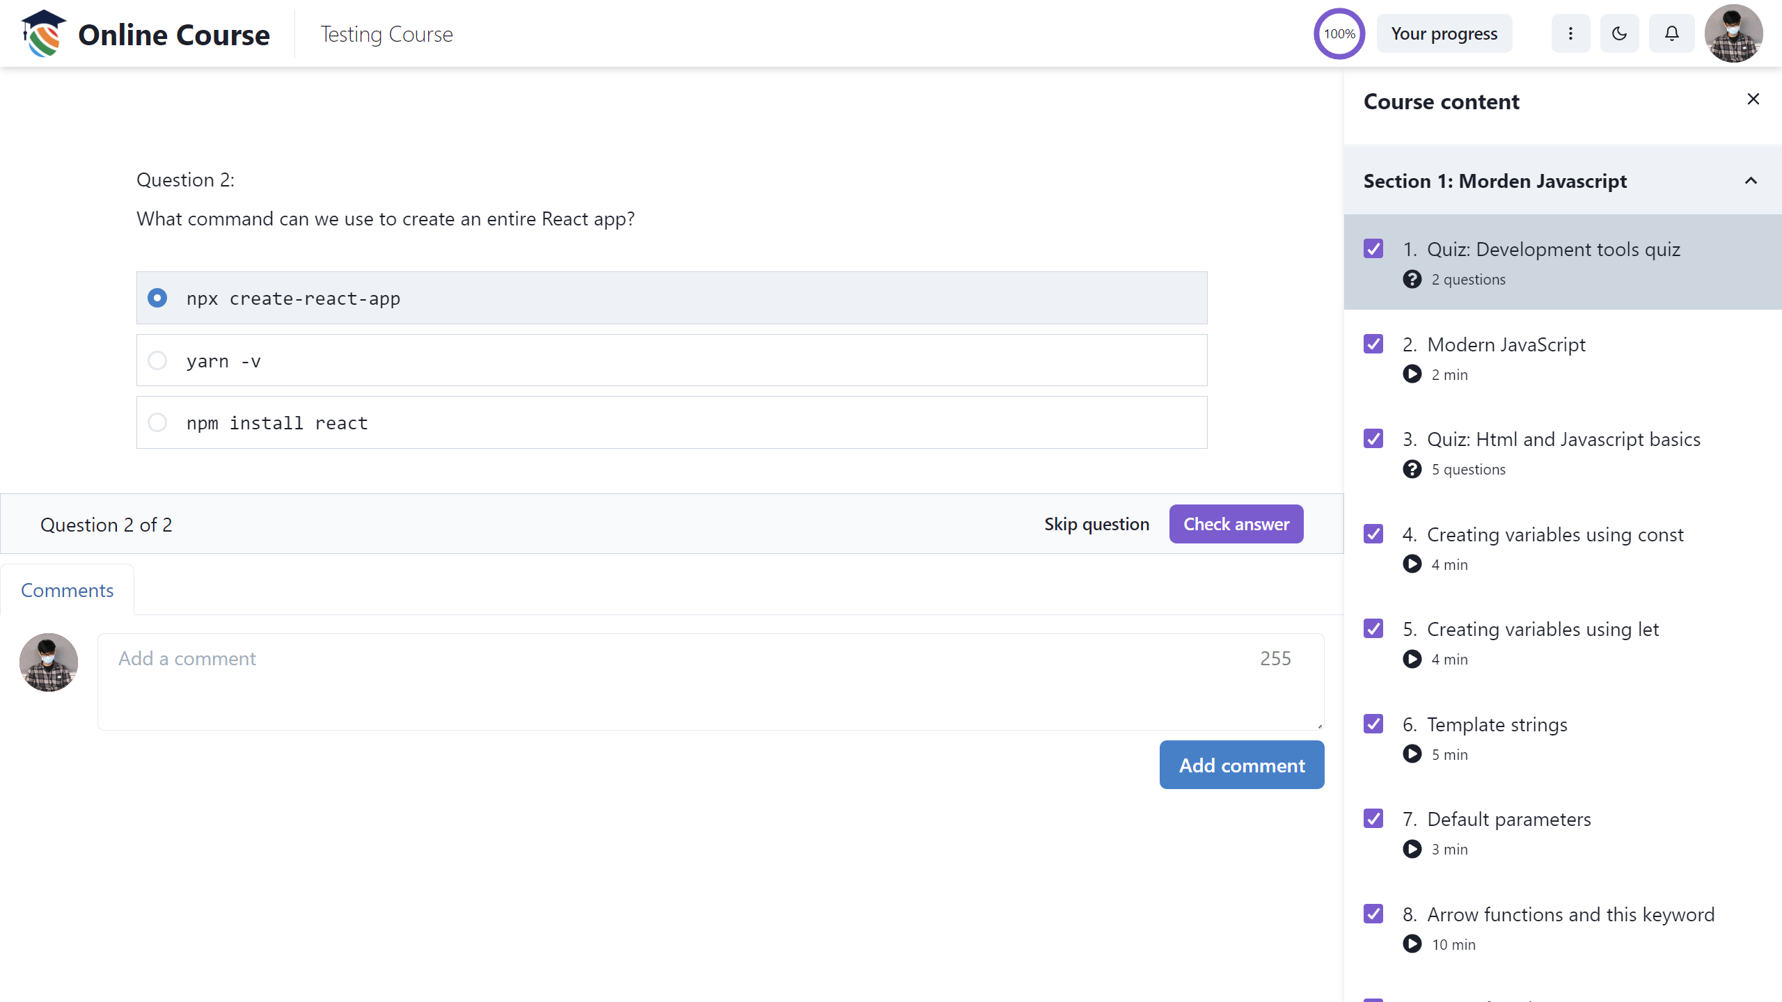Image resolution: width=1782 pixels, height=1002 pixels.
Task: Select the yarn -v radio button
Action: tap(157, 360)
